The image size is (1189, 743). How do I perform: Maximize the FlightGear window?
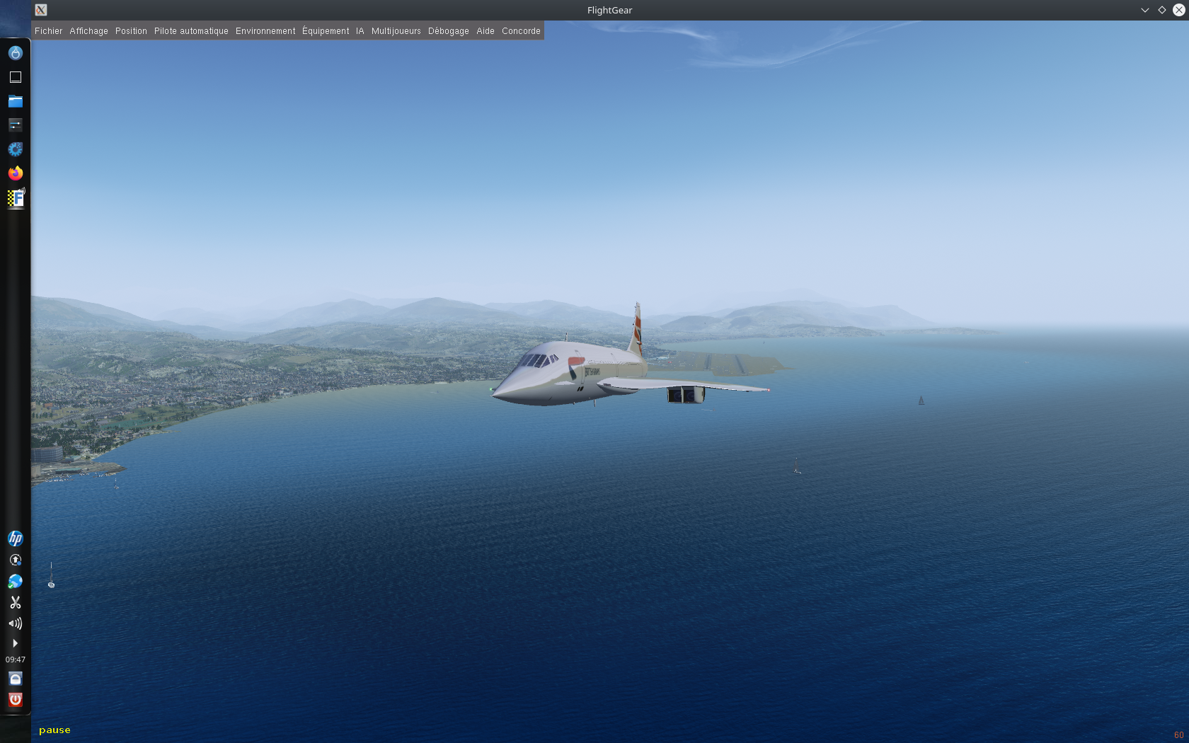click(x=1162, y=10)
